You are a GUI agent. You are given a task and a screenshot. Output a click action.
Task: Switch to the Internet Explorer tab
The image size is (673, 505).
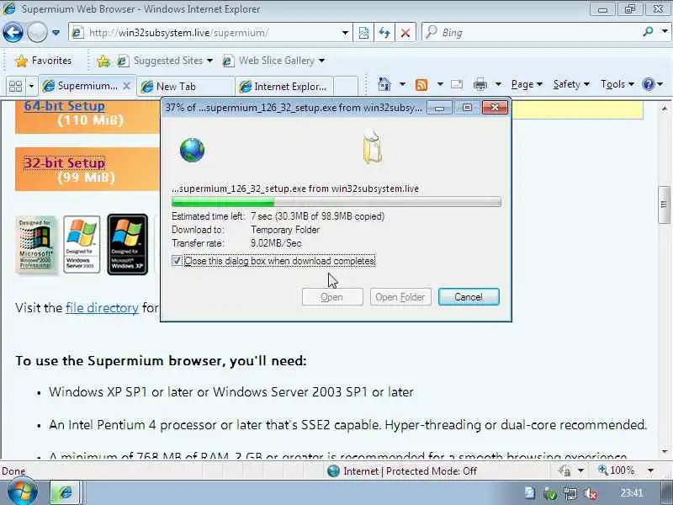[284, 87]
